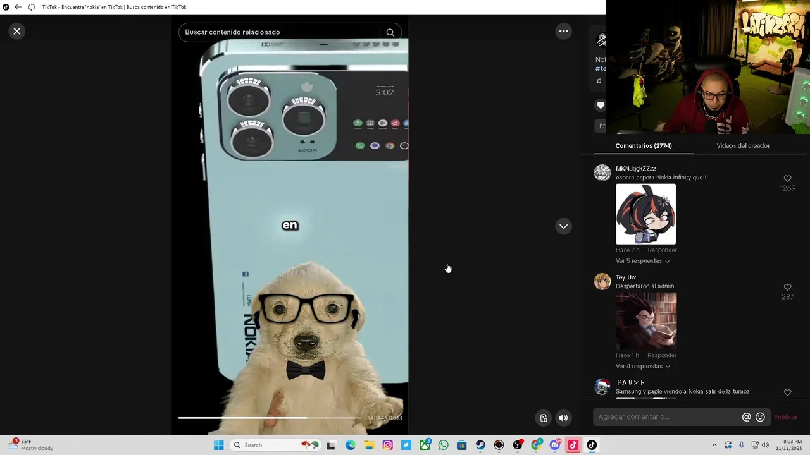Insert a mention with the @ icon
This screenshot has width=810, height=455.
747,417
